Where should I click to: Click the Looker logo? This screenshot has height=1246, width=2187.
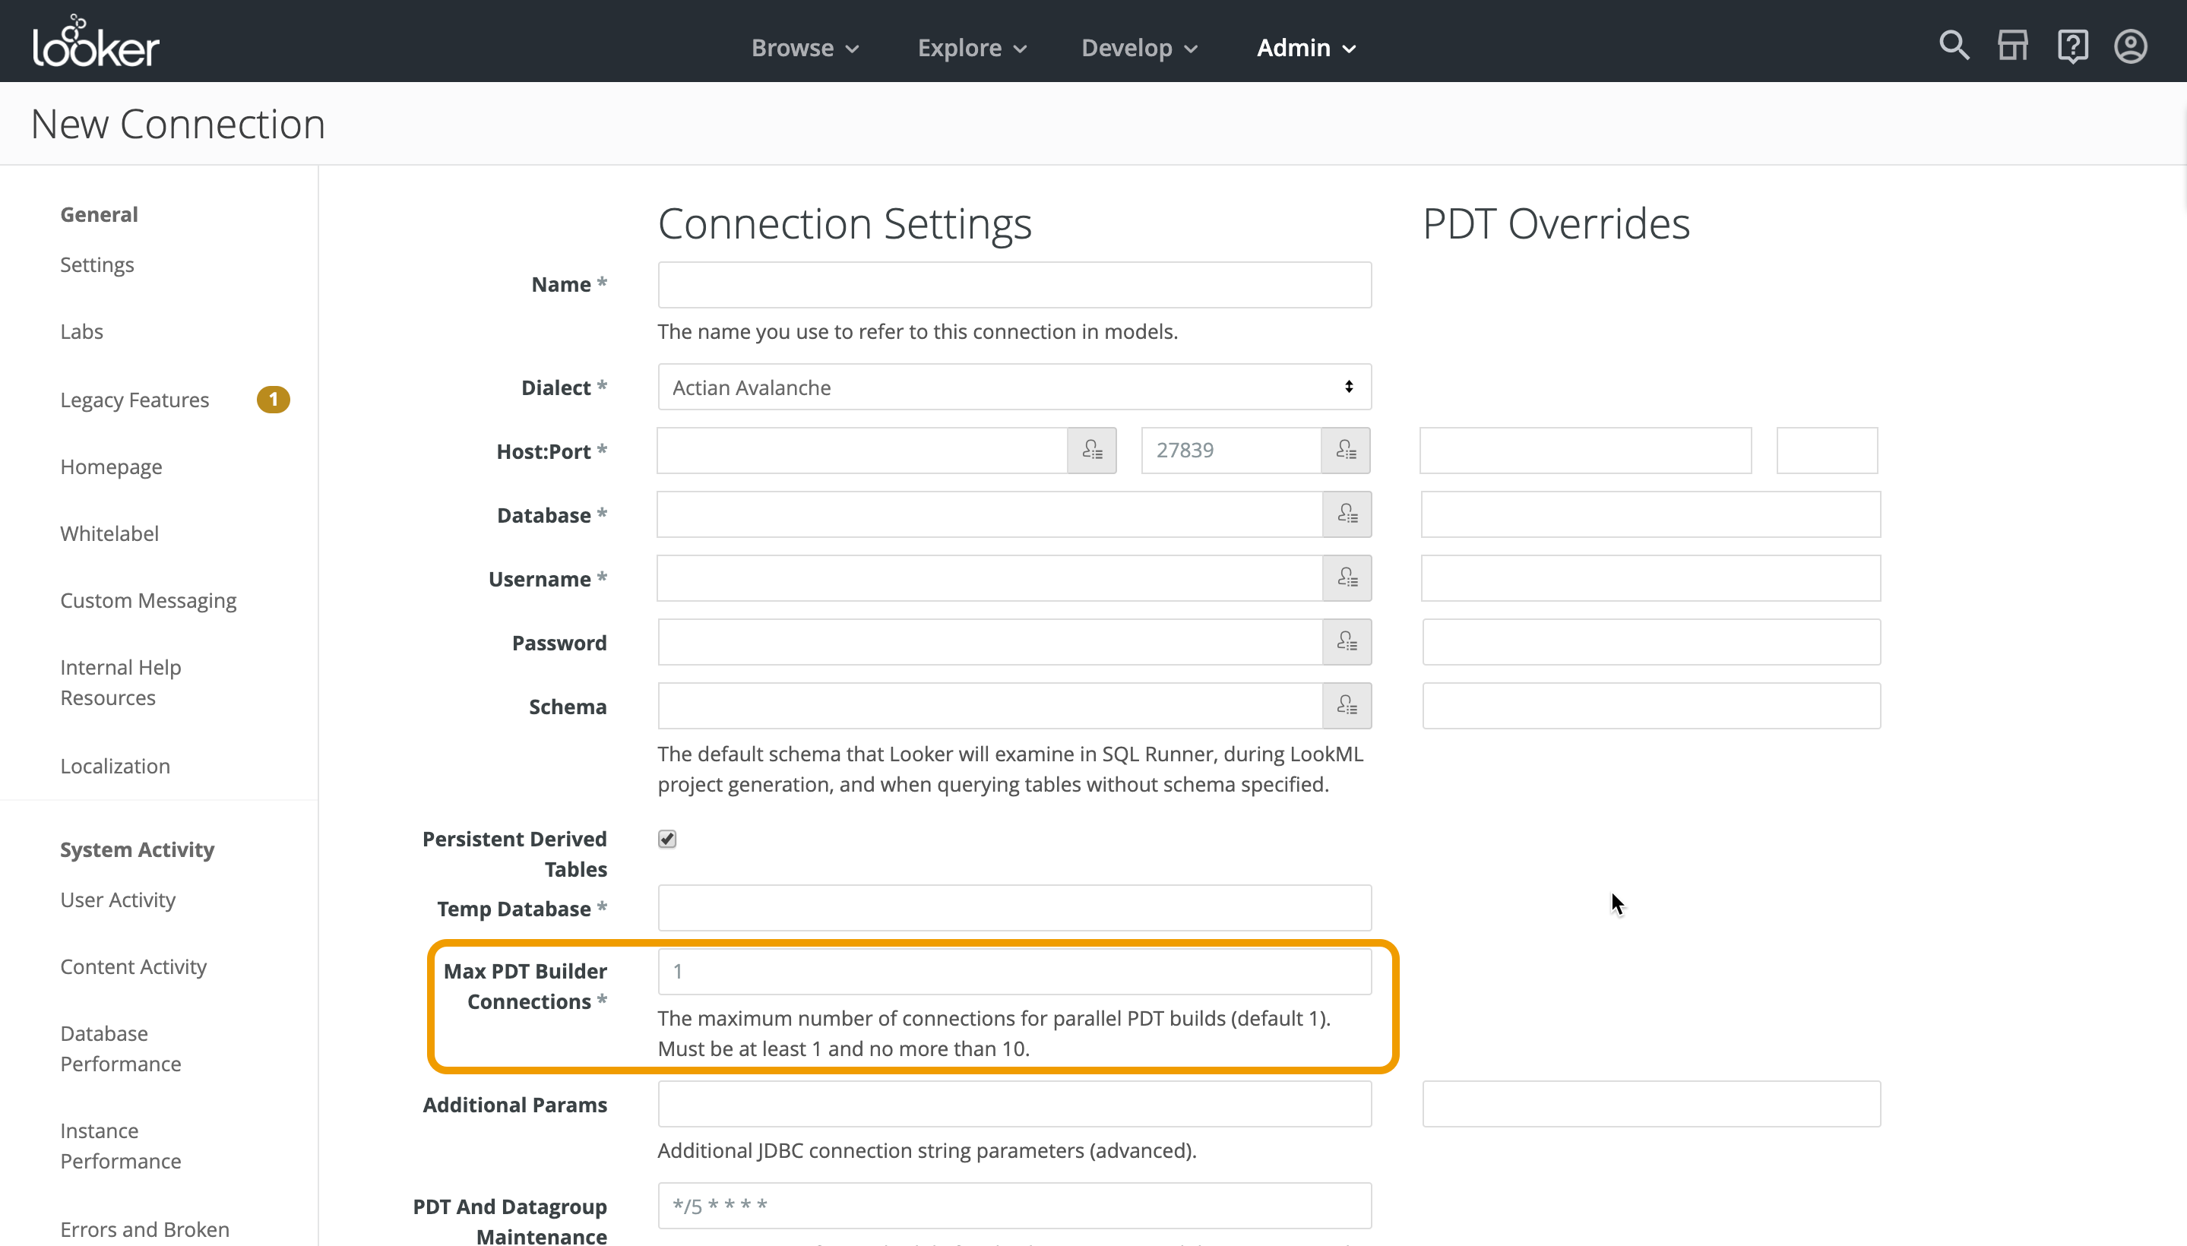(96, 42)
